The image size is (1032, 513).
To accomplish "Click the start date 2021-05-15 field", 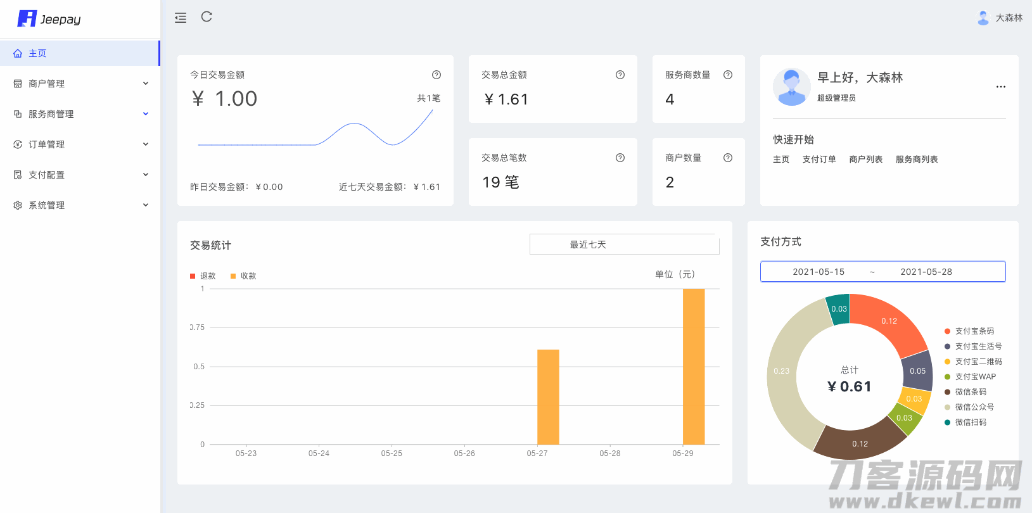I will click(x=819, y=272).
